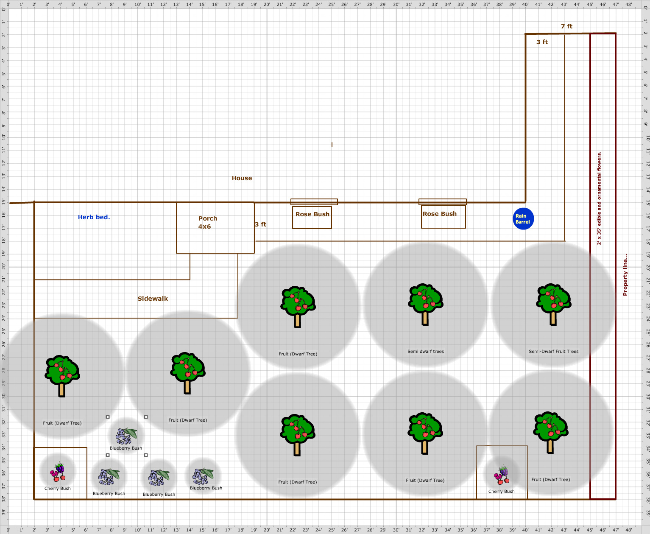
Task: Click the 3 ft label beside the Porch
Action: tap(260, 224)
